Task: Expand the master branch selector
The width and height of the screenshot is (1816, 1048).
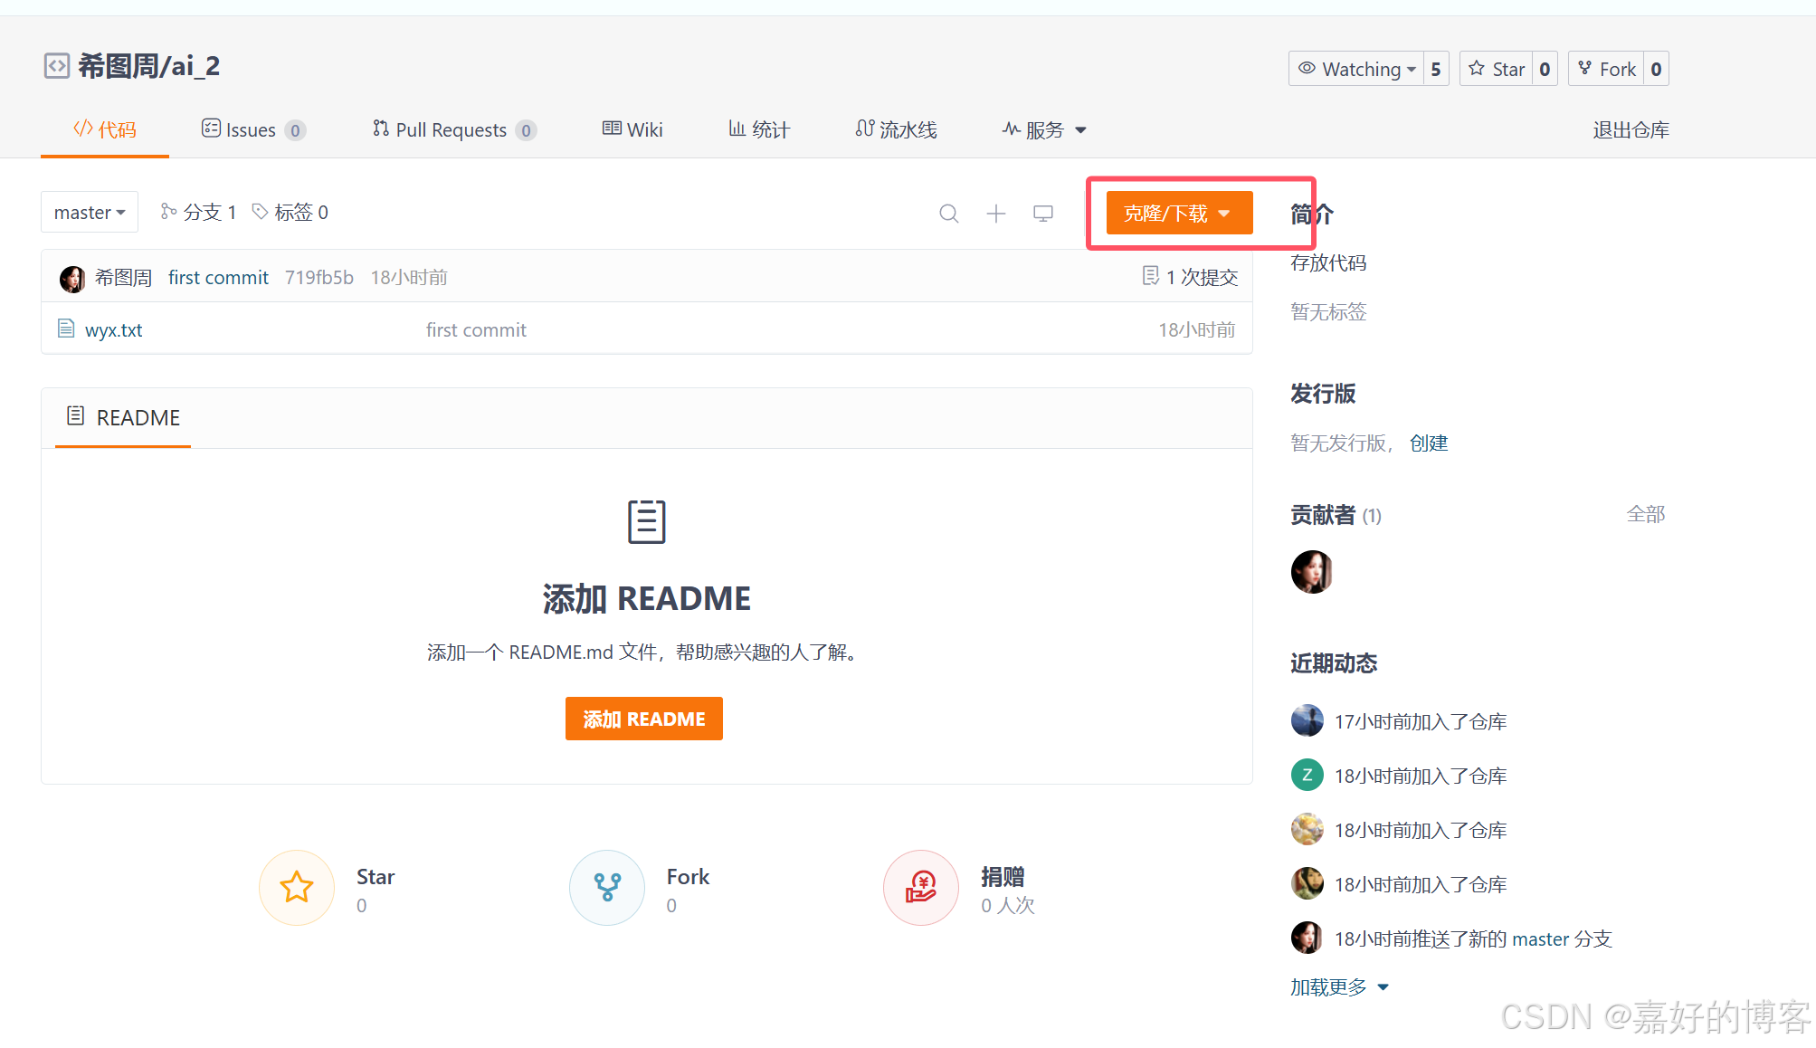Action: click(89, 213)
